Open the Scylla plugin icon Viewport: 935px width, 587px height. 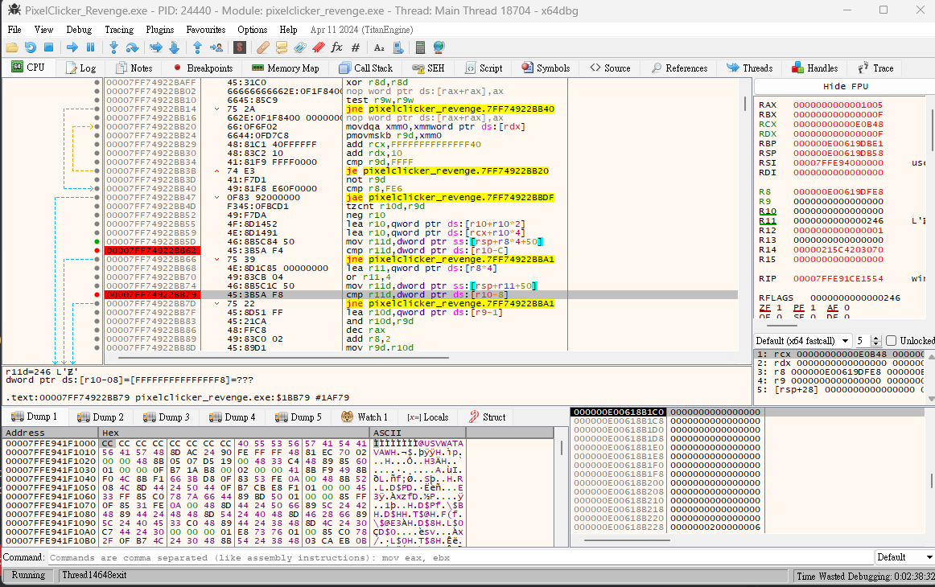(x=239, y=47)
